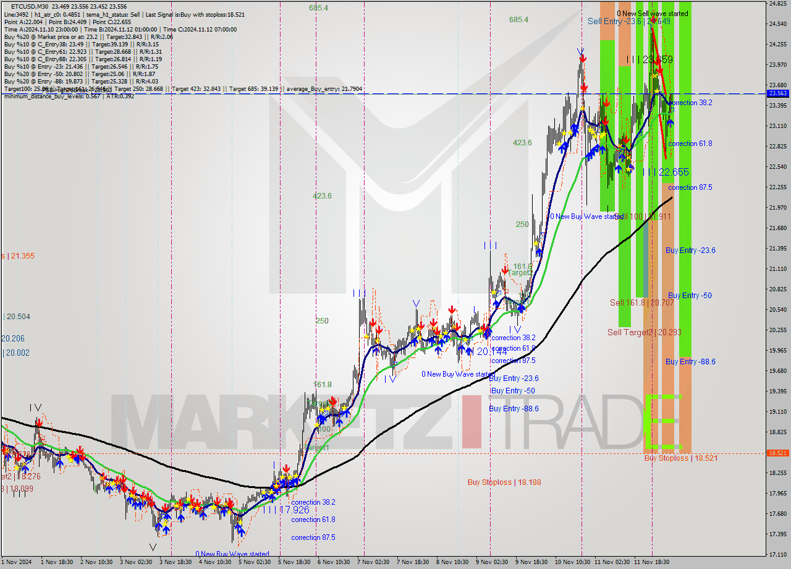Select the 'Sell Target2 | 20.293' label

click(x=645, y=332)
